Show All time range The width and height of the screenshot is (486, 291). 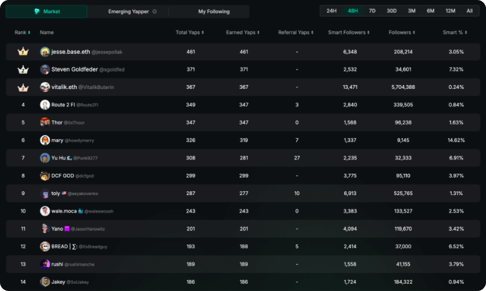click(470, 11)
